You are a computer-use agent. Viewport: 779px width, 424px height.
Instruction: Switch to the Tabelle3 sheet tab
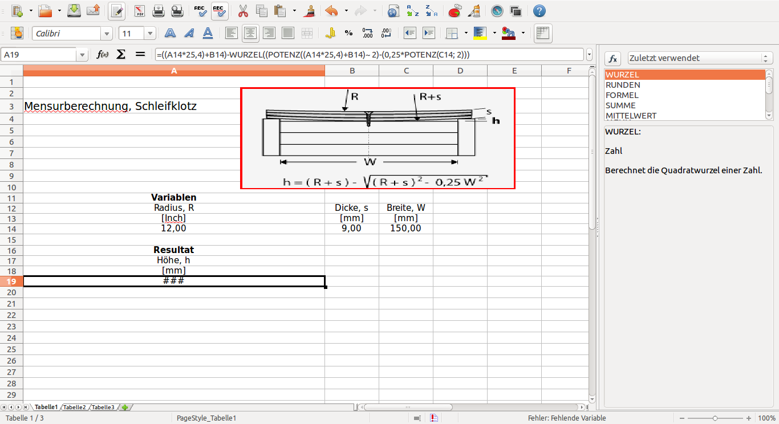point(103,407)
